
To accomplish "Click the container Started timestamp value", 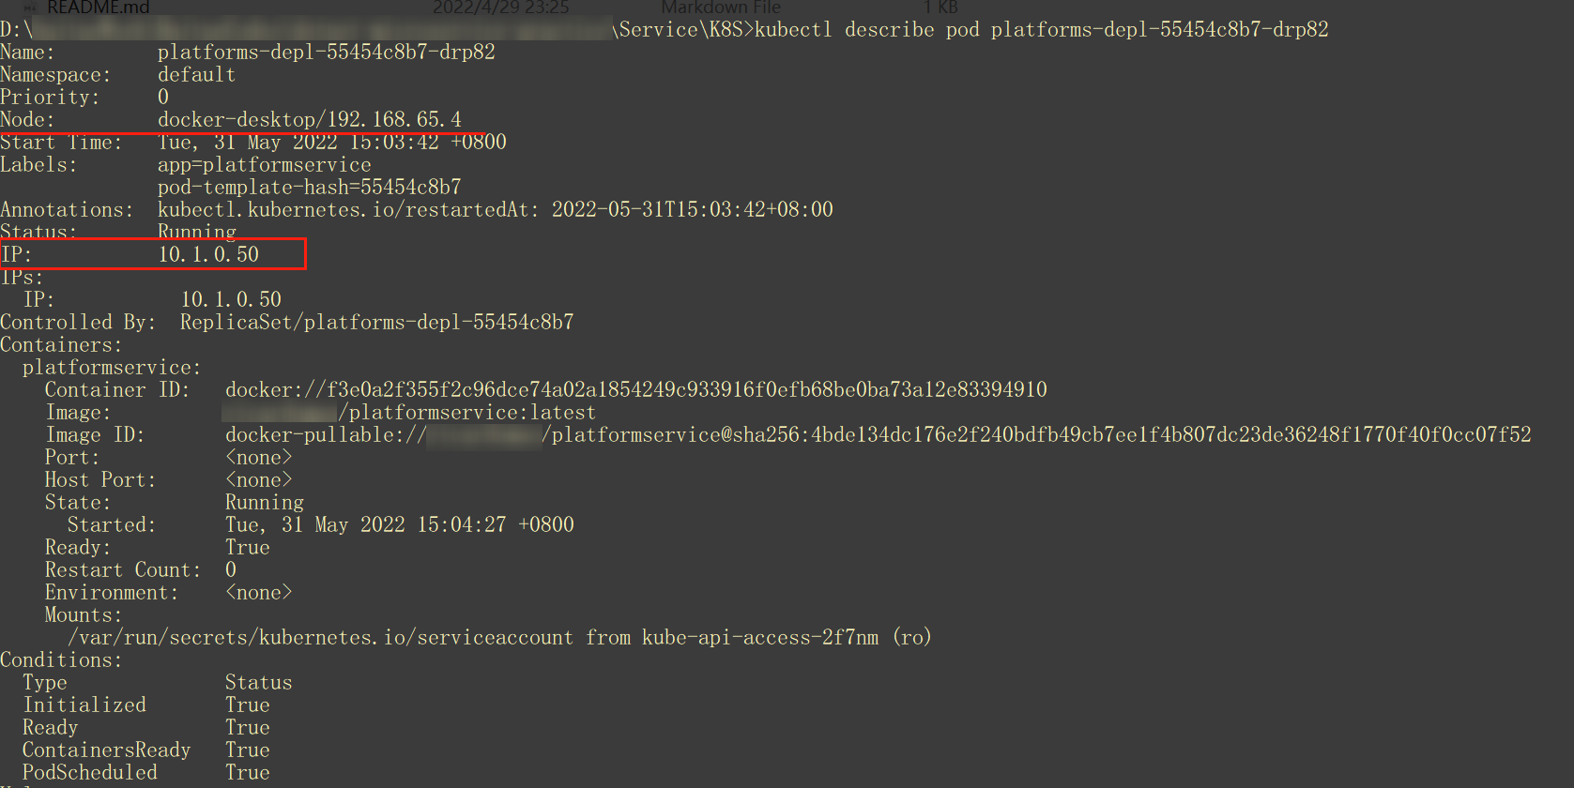I will tap(399, 525).
